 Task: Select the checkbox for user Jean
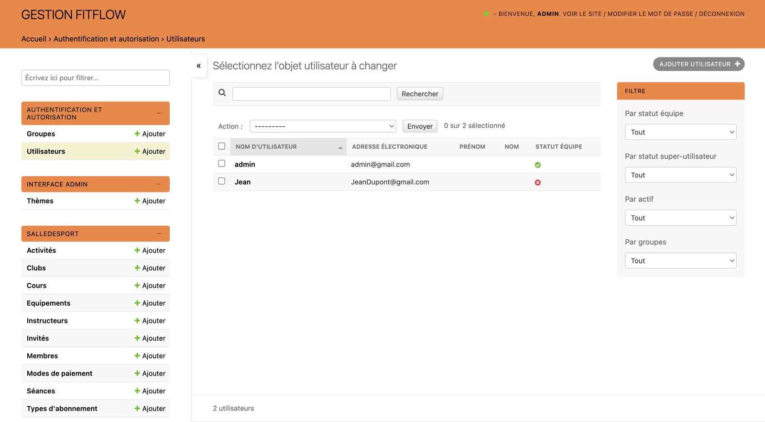(221, 181)
